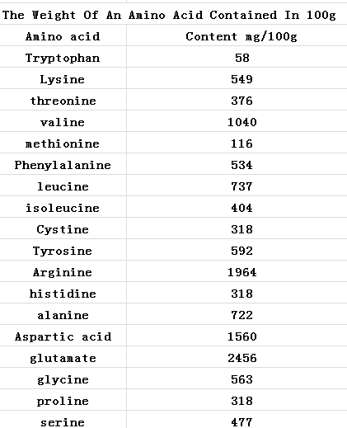Select the isoleucine cell
Viewport: 347px width, 428px height.
(63, 207)
